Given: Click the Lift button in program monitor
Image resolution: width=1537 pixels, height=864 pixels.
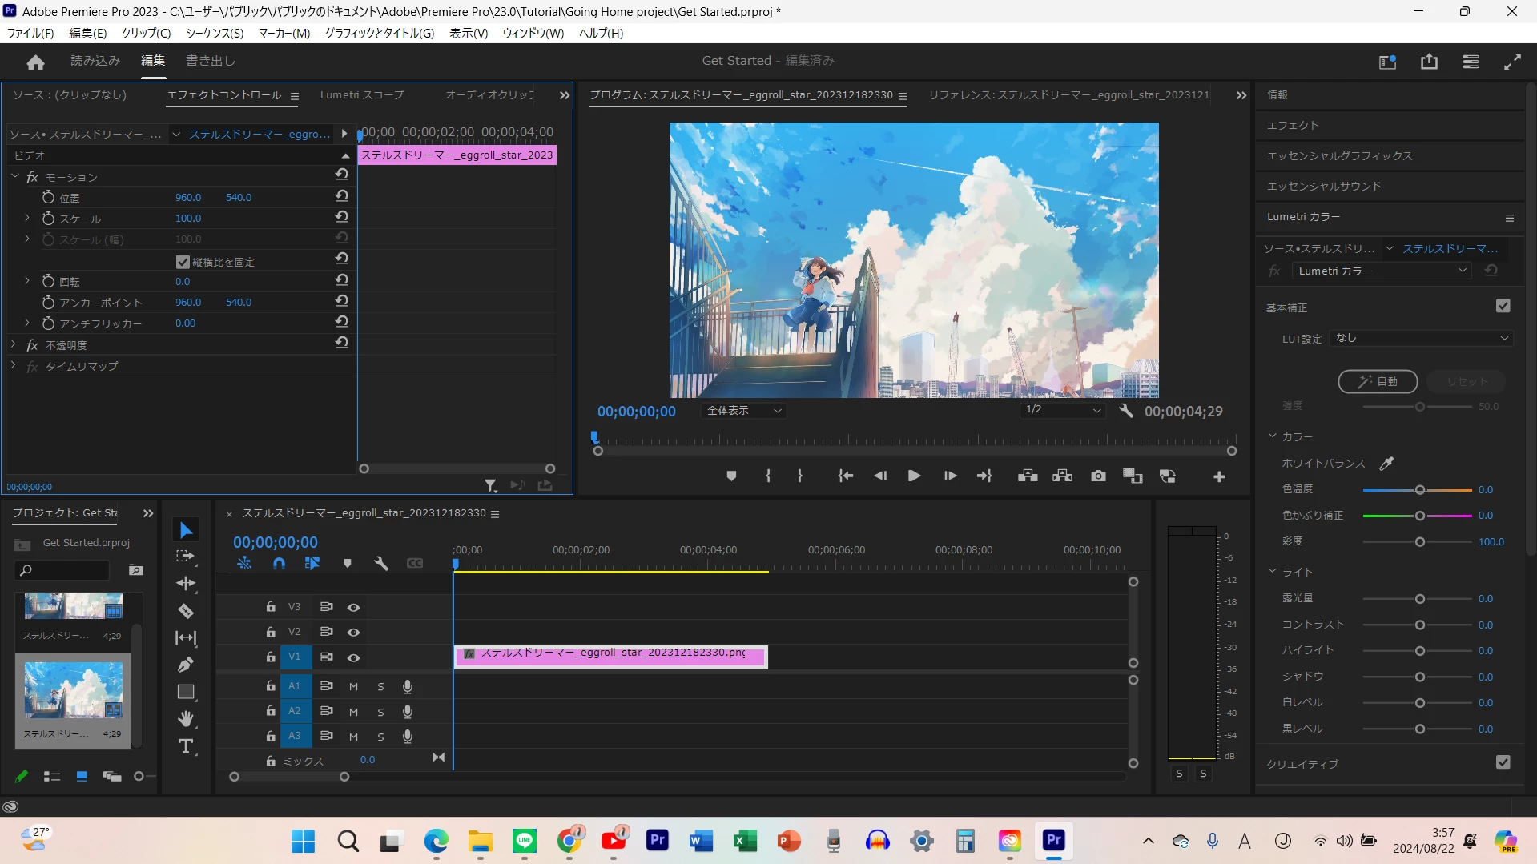Looking at the screenshot, I should 1028,476.
